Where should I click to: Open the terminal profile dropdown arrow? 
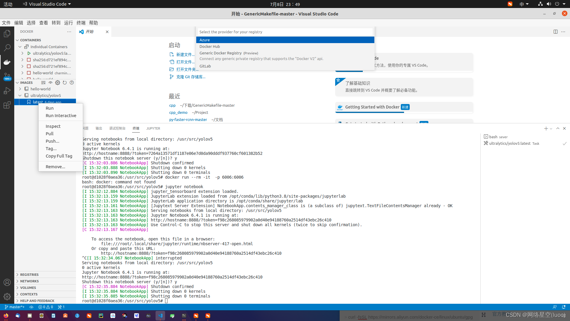(551, 128)
